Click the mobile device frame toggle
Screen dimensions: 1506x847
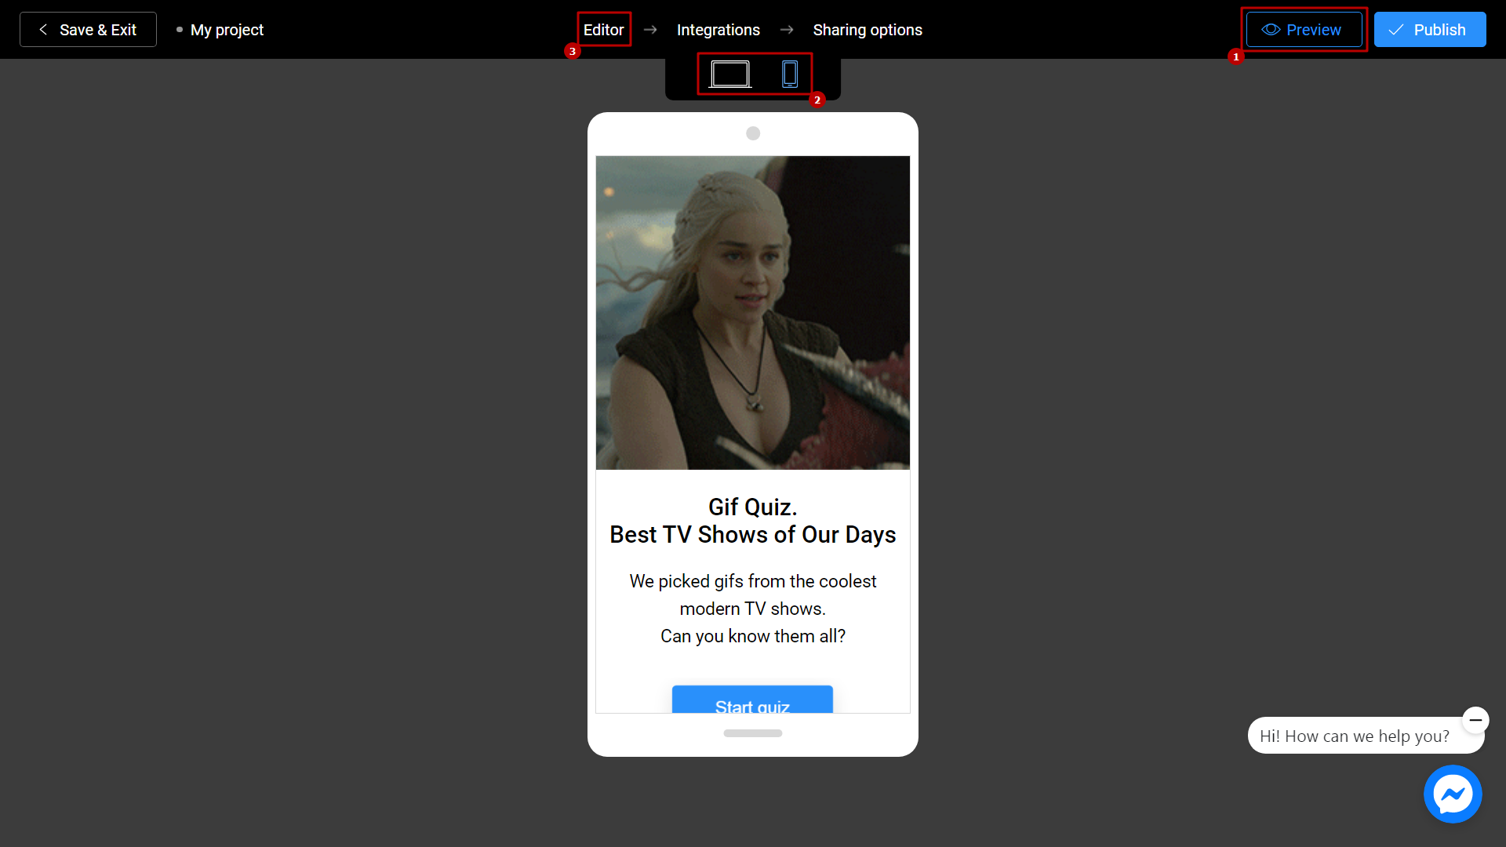(x=788, y=75)
